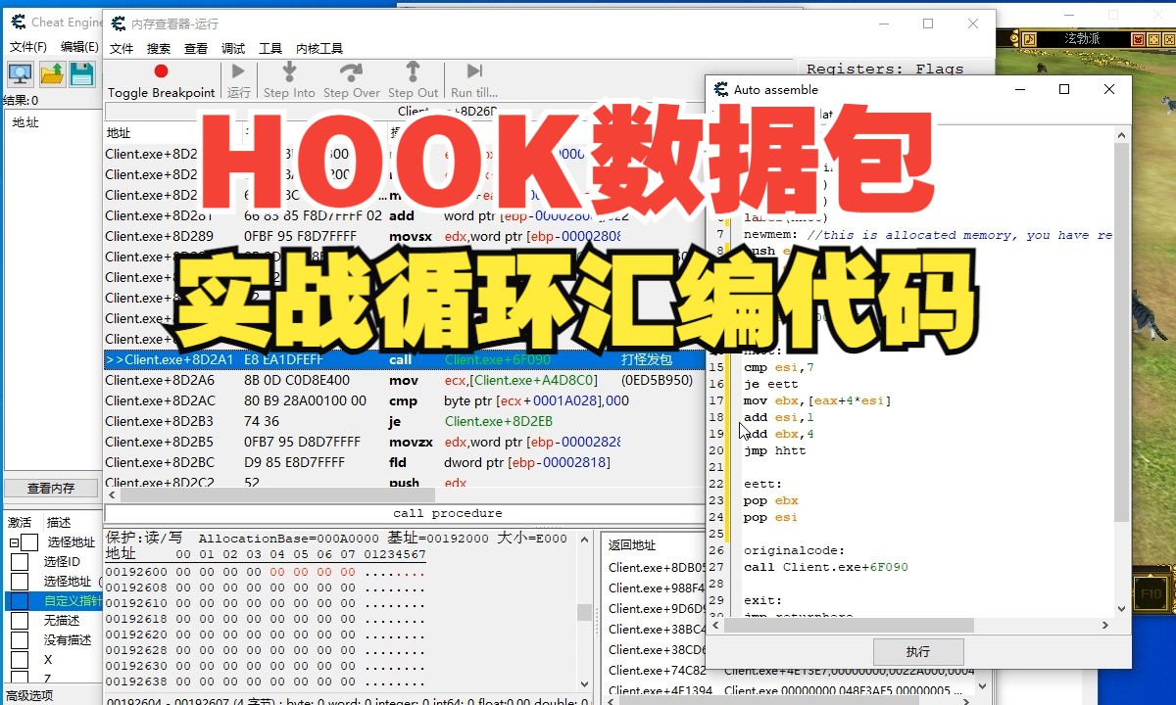
Task: Check the 无描述 entry activation box
Action: pyautogui.click(x=20, y=619)
